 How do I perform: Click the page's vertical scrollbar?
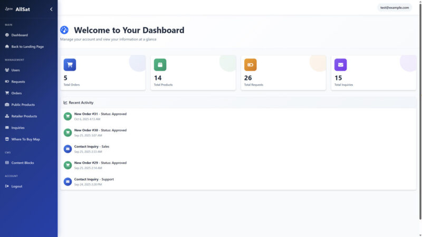click(x=420, y=105)
